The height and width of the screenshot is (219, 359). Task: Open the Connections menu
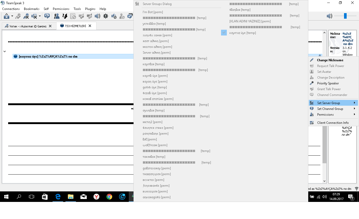tap(11, 9)
